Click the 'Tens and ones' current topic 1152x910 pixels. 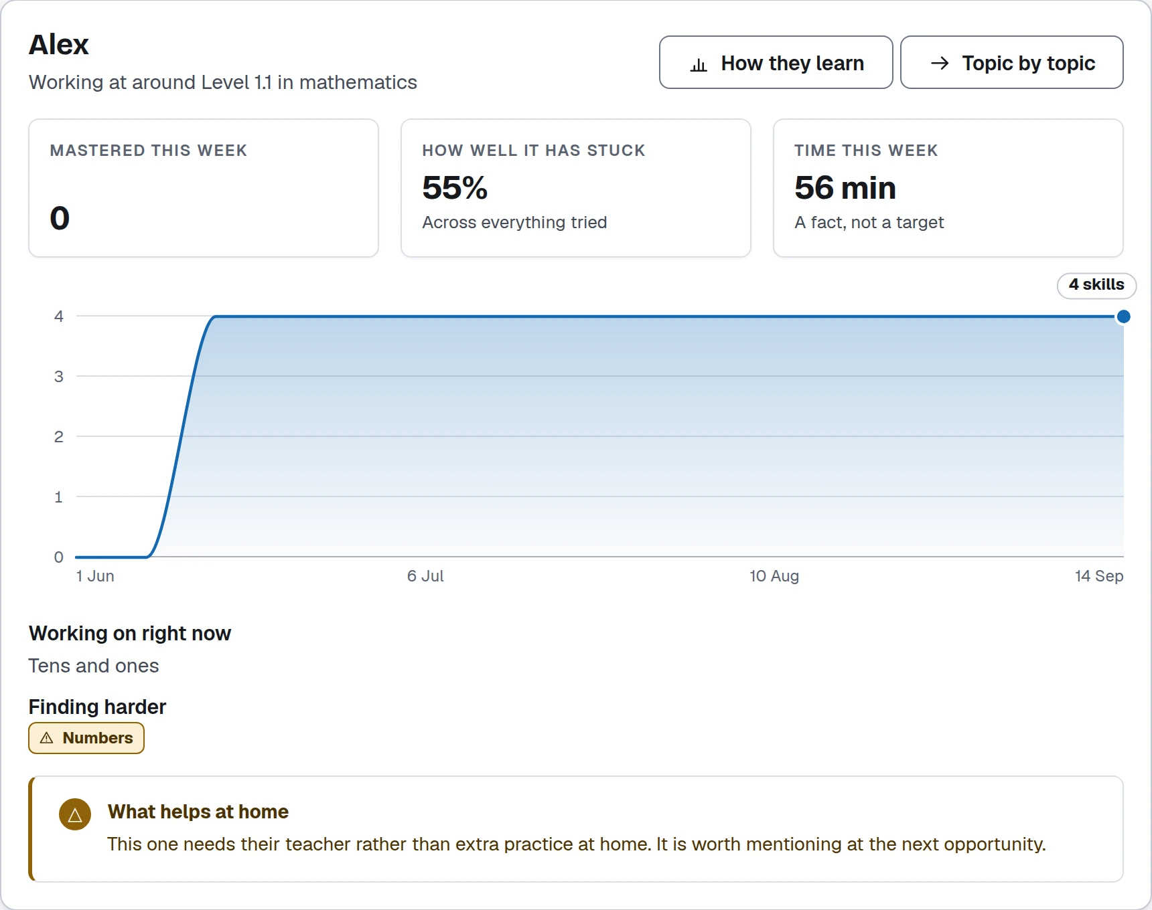(94, 666)
